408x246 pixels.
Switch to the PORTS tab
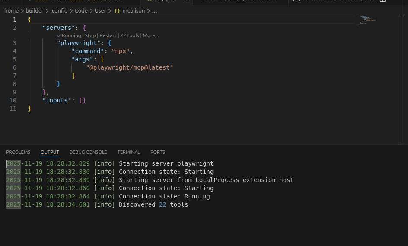point(158,152)
